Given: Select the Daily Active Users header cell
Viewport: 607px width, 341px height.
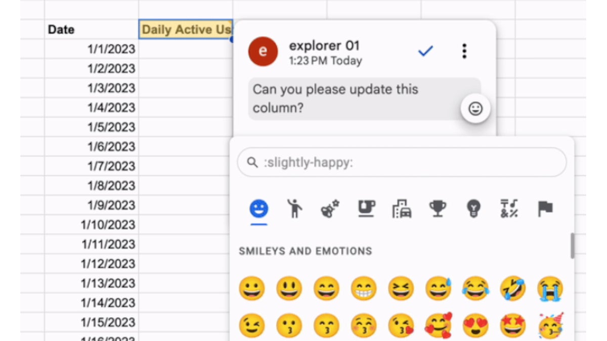Looking at the screenshot, I should (186, 29).
